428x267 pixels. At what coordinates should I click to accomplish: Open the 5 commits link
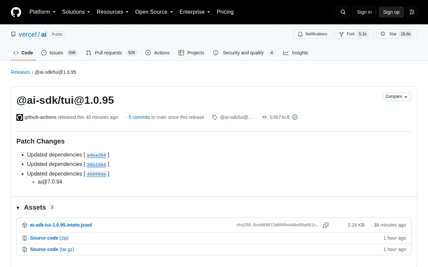click(139, 117)
